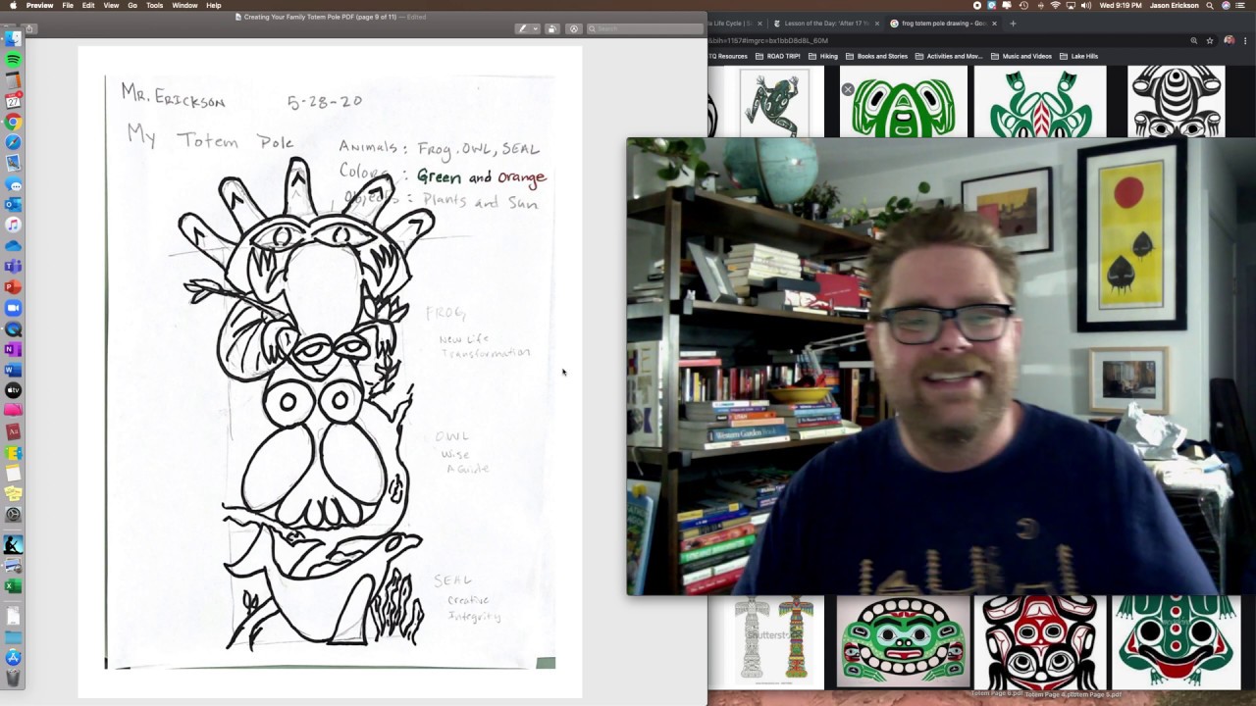Click Preview's markup pen tool
The width and height of the screenshot is (1256, 706).
click(522, 28)
